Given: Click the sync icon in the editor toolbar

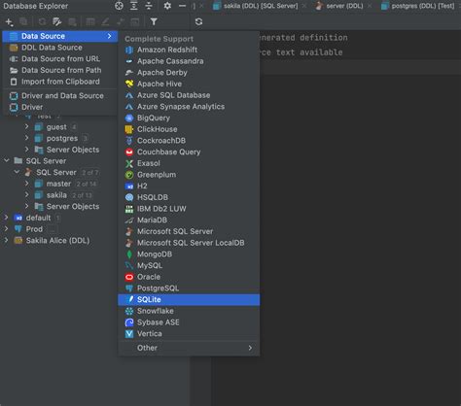Looking at the screenshot, I should (x=198, y=21).
